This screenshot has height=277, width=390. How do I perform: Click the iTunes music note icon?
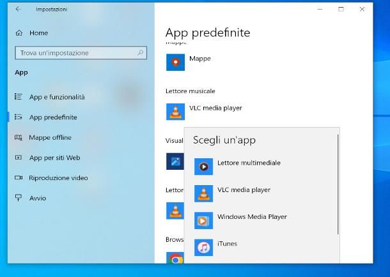click(203, 248)
